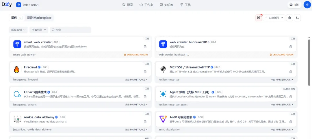Open mcp_see_agent 来自 MARKETPLACE link
Image resolution: width=312 pixels, height=139 pixels.
point(282,105)
